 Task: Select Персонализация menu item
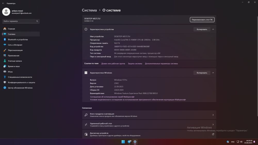pos(21,50)
